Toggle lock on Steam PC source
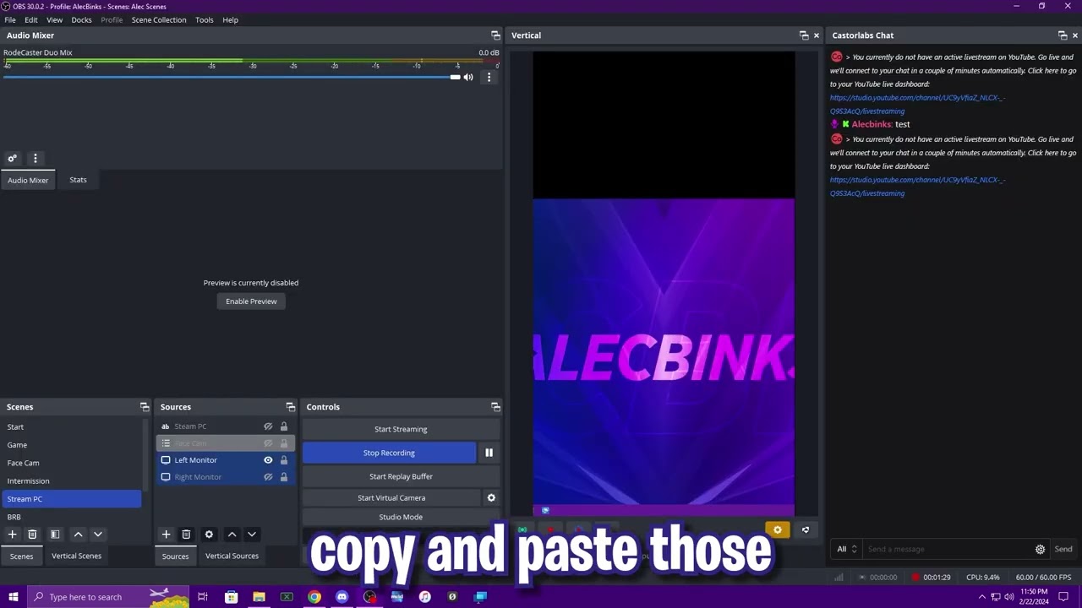Image resolution: width=1082 pixels, height=608 pixels. click(x=284, y=426)
